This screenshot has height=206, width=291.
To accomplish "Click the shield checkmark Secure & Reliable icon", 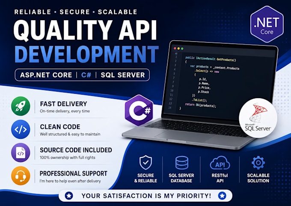I will pos(145,162).
